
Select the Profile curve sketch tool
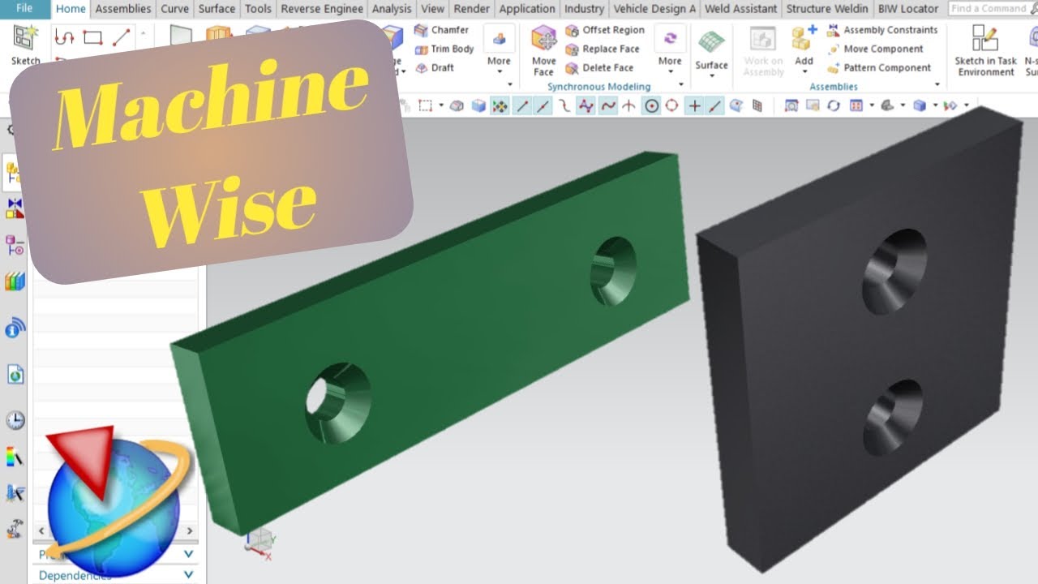click(64, 37)
